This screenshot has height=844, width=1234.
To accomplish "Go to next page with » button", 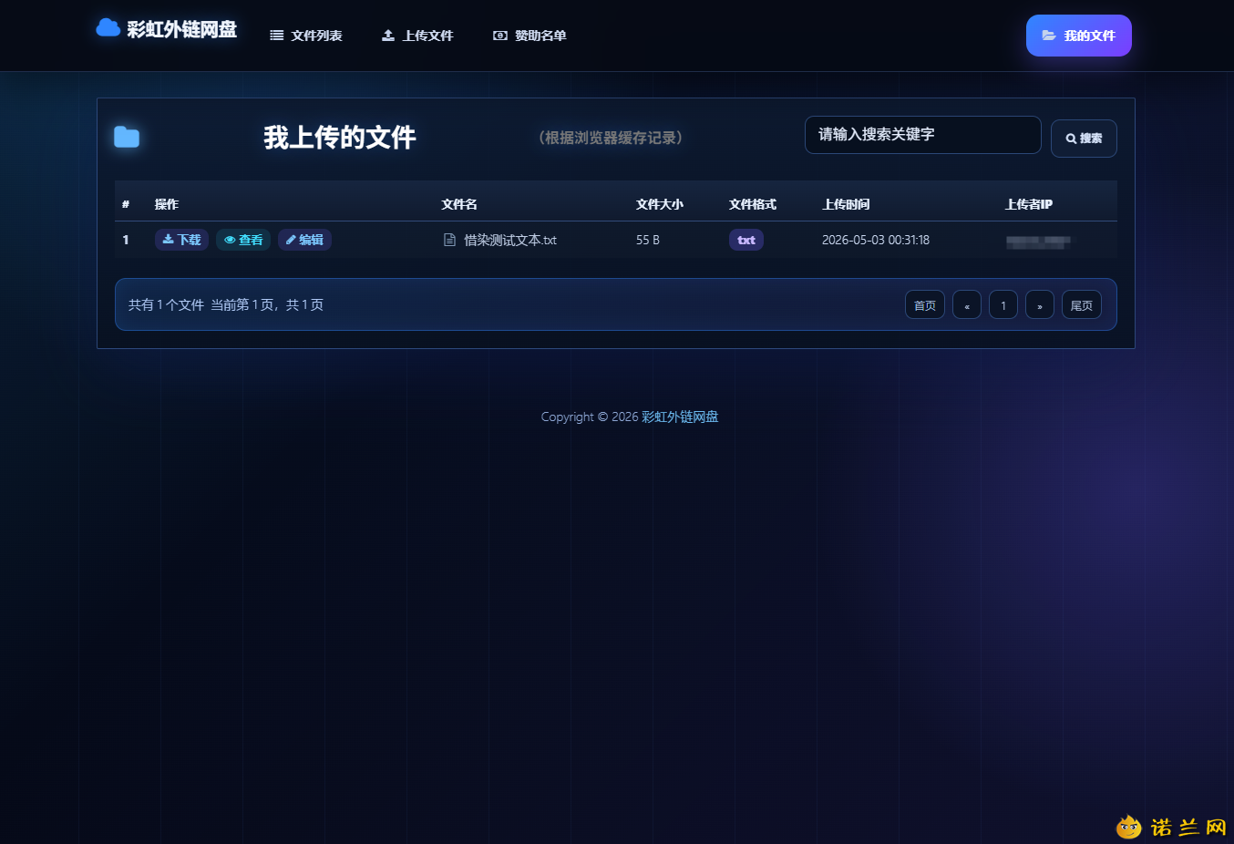I will click(1040, 304).
